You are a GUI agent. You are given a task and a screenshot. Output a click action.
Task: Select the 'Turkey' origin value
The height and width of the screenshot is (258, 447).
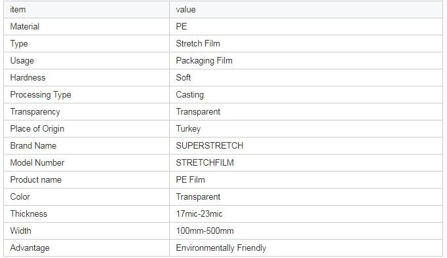188,129
